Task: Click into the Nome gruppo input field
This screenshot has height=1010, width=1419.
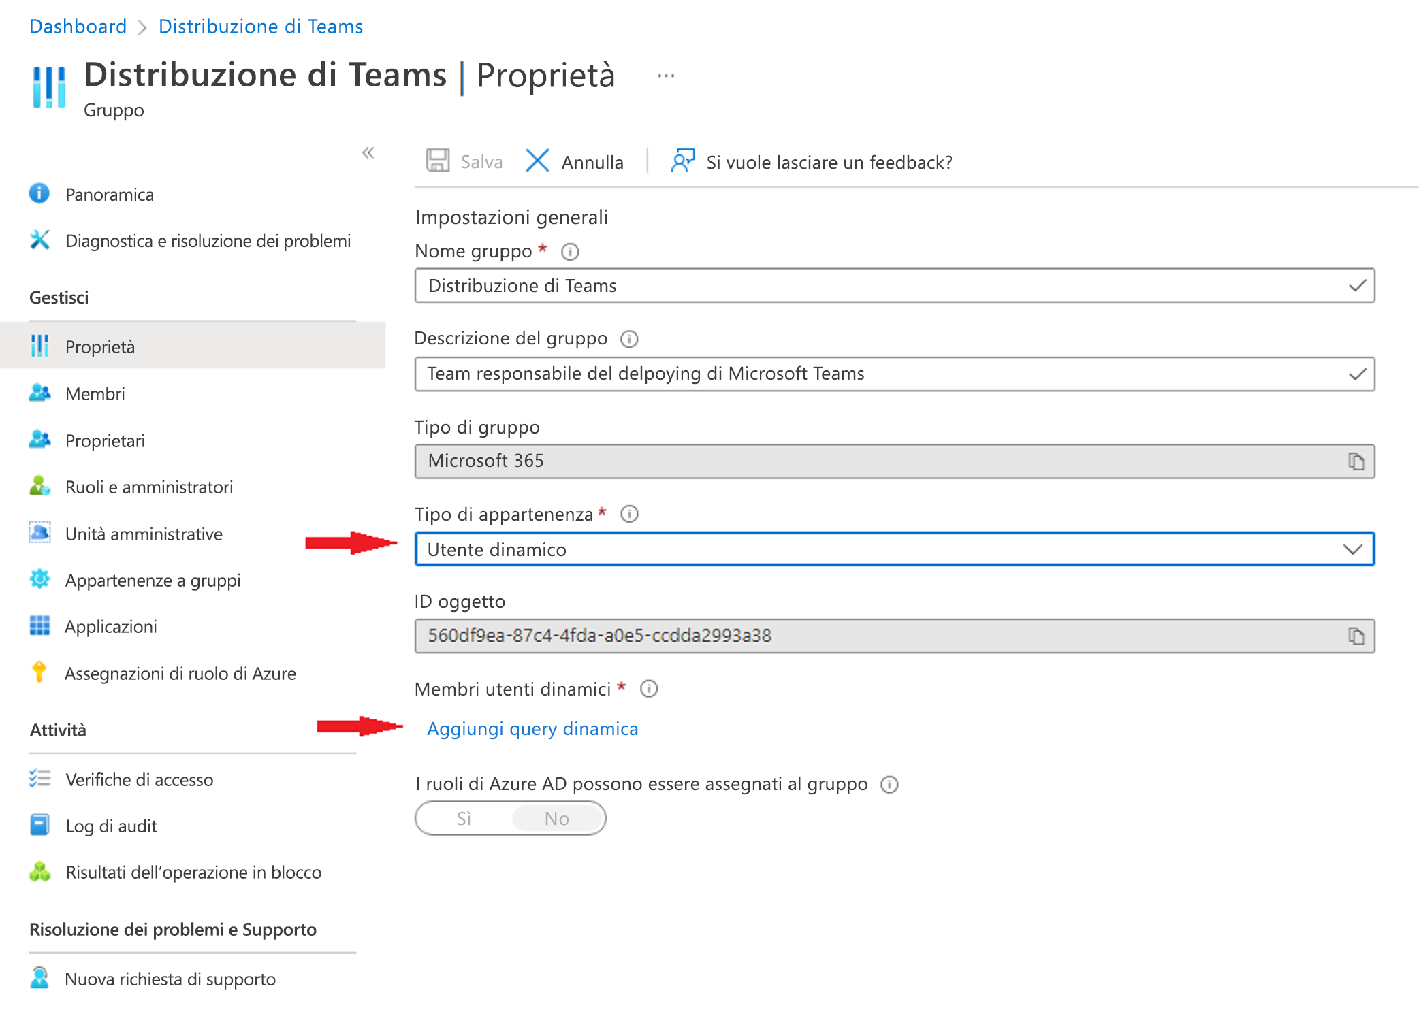Action: click(x=895, y=286)
